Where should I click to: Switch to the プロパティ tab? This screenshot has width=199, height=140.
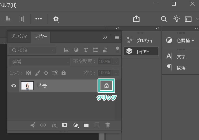pyautogui.click(x=19, y=37)
